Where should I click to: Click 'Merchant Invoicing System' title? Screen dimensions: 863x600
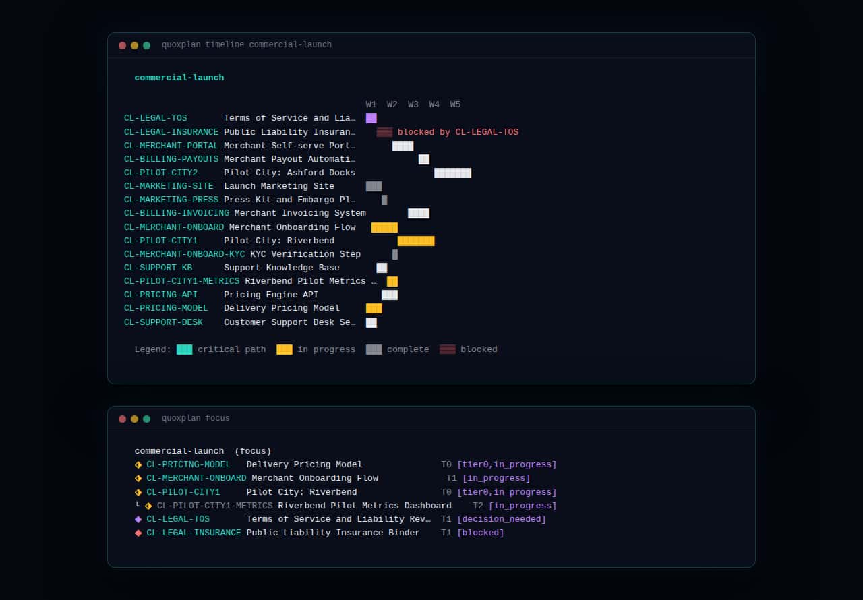pyautogui.click(x=300, y=213)
